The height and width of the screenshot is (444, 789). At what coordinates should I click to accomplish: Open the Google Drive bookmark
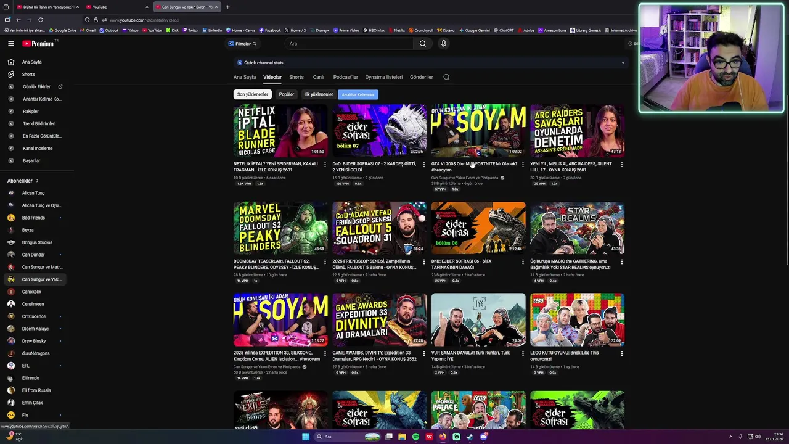click(x=62, y=30)
